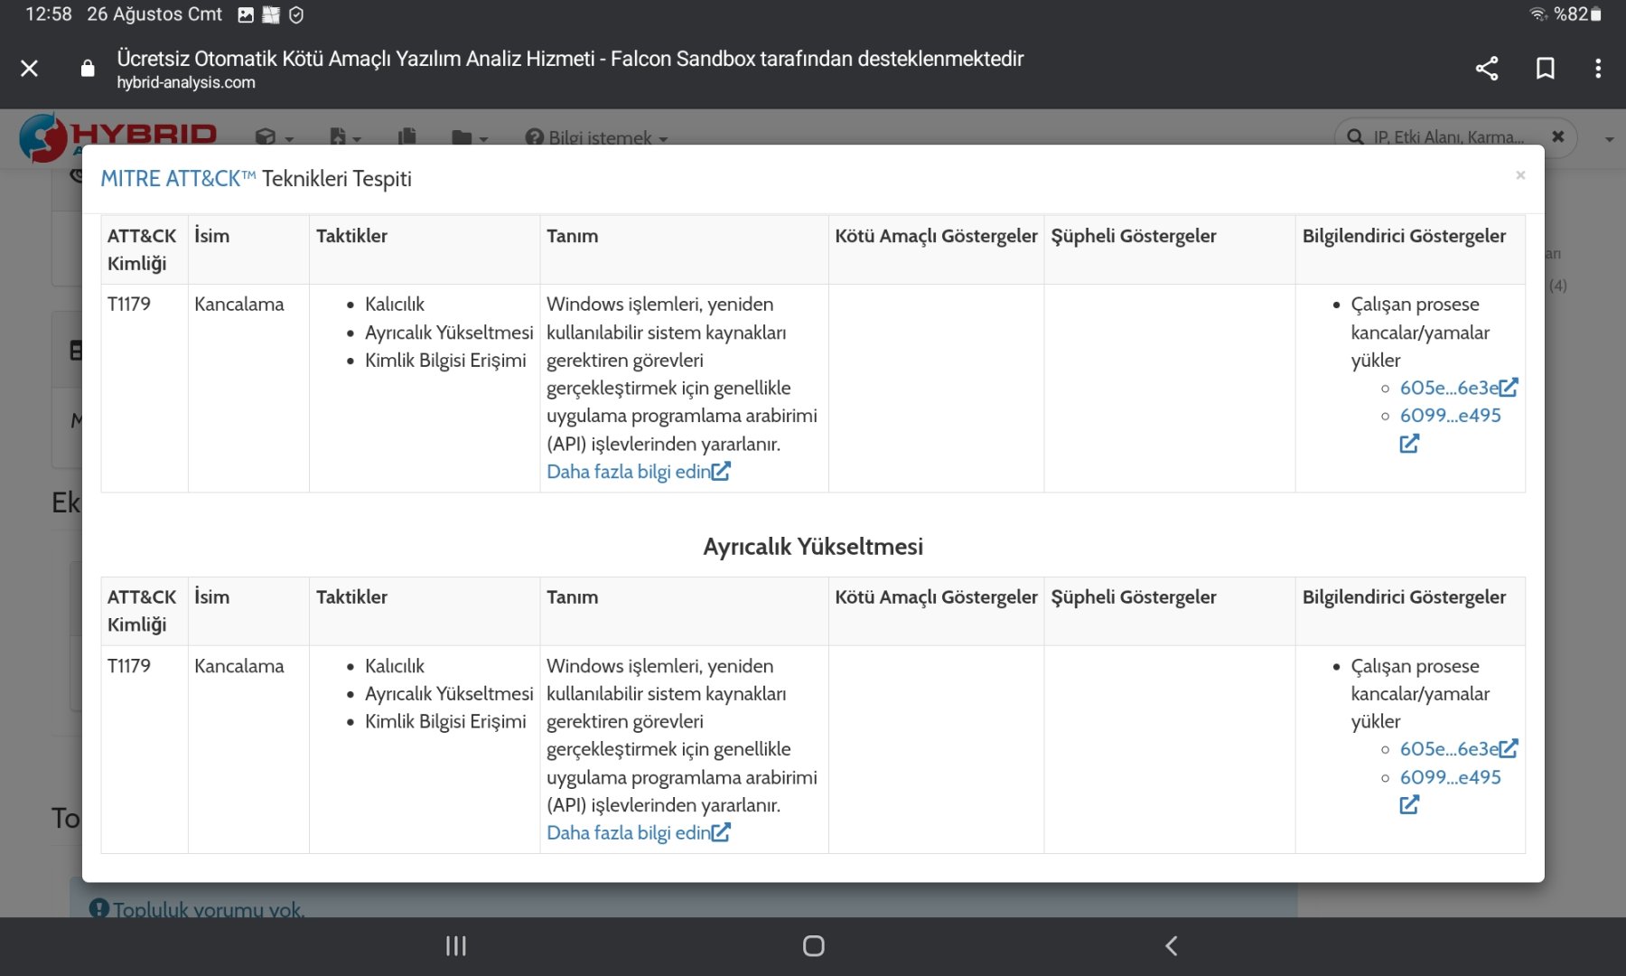The height and width of the screenshot is (976, 1626).
Task: Clear the search field with the X icon
Action: [1557, 136]
